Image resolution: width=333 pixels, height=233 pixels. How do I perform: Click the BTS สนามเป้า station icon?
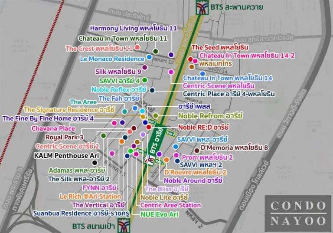124,225
